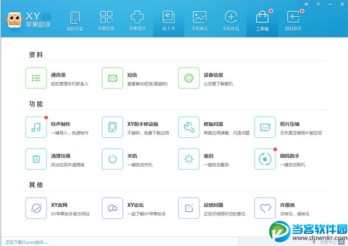Image resolution: width=348 pixels, height=246 pixels.
Task: Open the 手机体检 tab
Action: click(x=231, y=21)
